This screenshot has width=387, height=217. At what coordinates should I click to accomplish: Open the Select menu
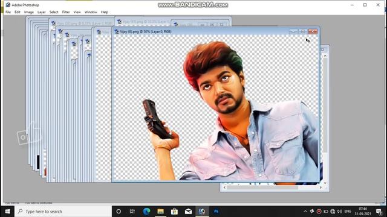click(54, 12)
